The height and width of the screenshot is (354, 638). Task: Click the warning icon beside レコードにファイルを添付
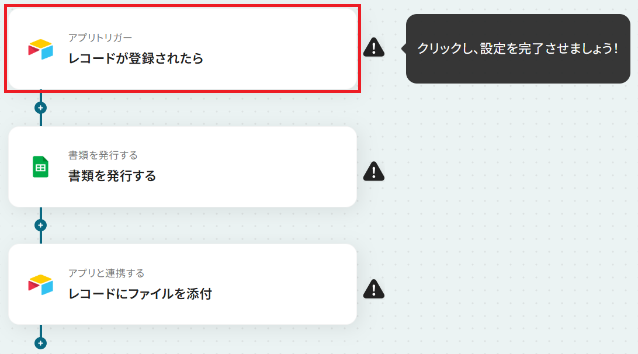point(373,289)
